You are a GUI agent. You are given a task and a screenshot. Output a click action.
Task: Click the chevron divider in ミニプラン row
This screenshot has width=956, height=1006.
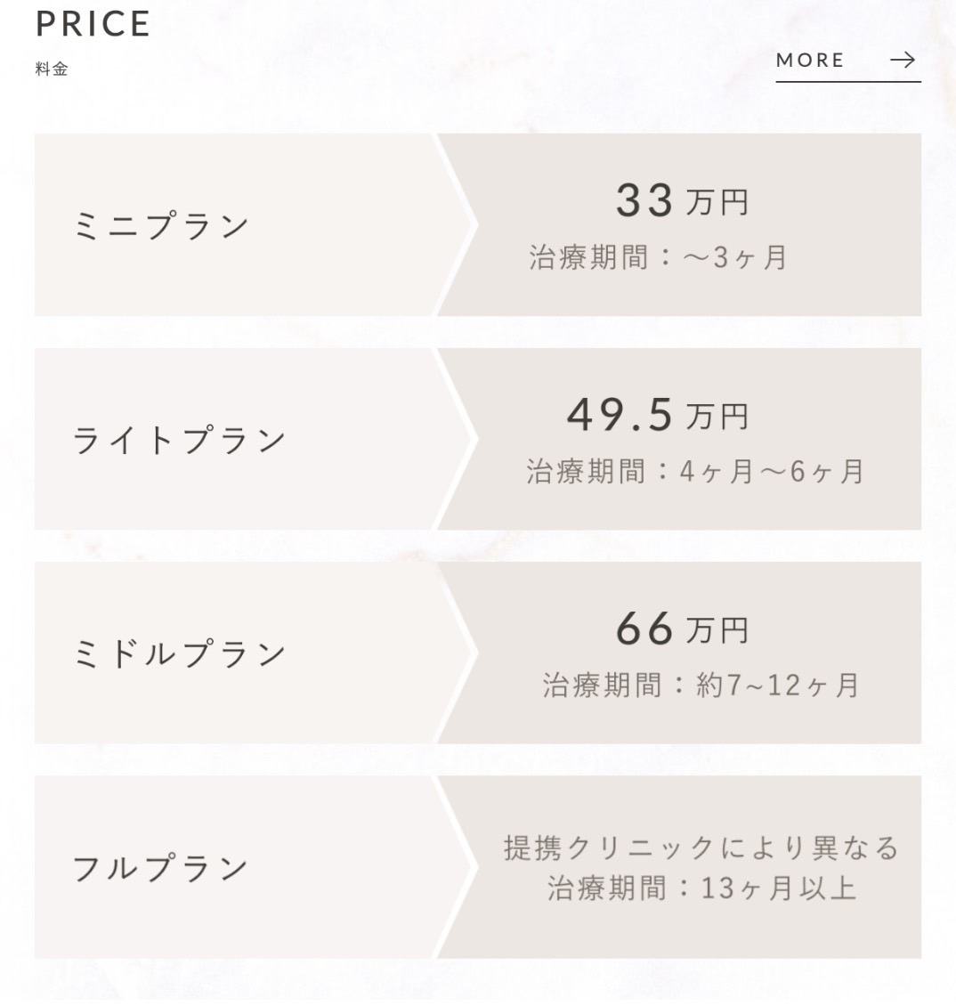tap(456, 224)
